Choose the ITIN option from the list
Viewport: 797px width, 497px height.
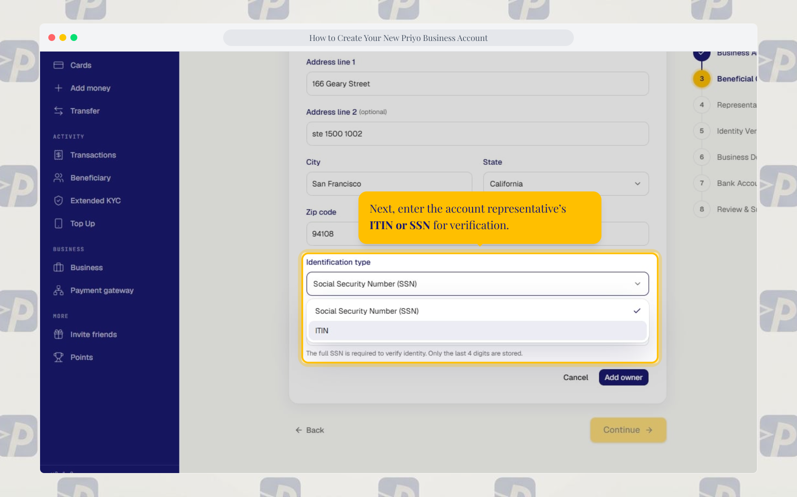(x=478, y=330)
